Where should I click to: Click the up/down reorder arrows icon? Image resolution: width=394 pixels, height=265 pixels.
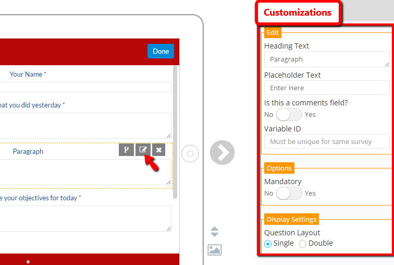(215, 232)
